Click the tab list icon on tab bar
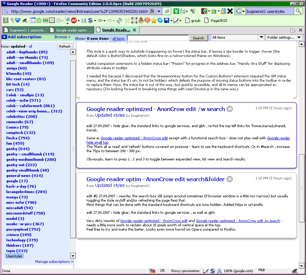Image resolution: width=306 pixels, height=275 pixels. 292,30
